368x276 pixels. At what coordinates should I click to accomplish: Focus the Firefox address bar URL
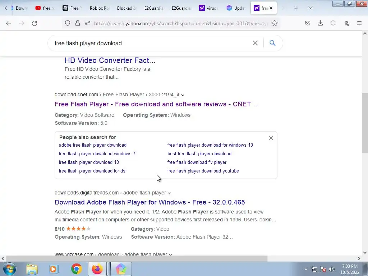click(181, 23)
